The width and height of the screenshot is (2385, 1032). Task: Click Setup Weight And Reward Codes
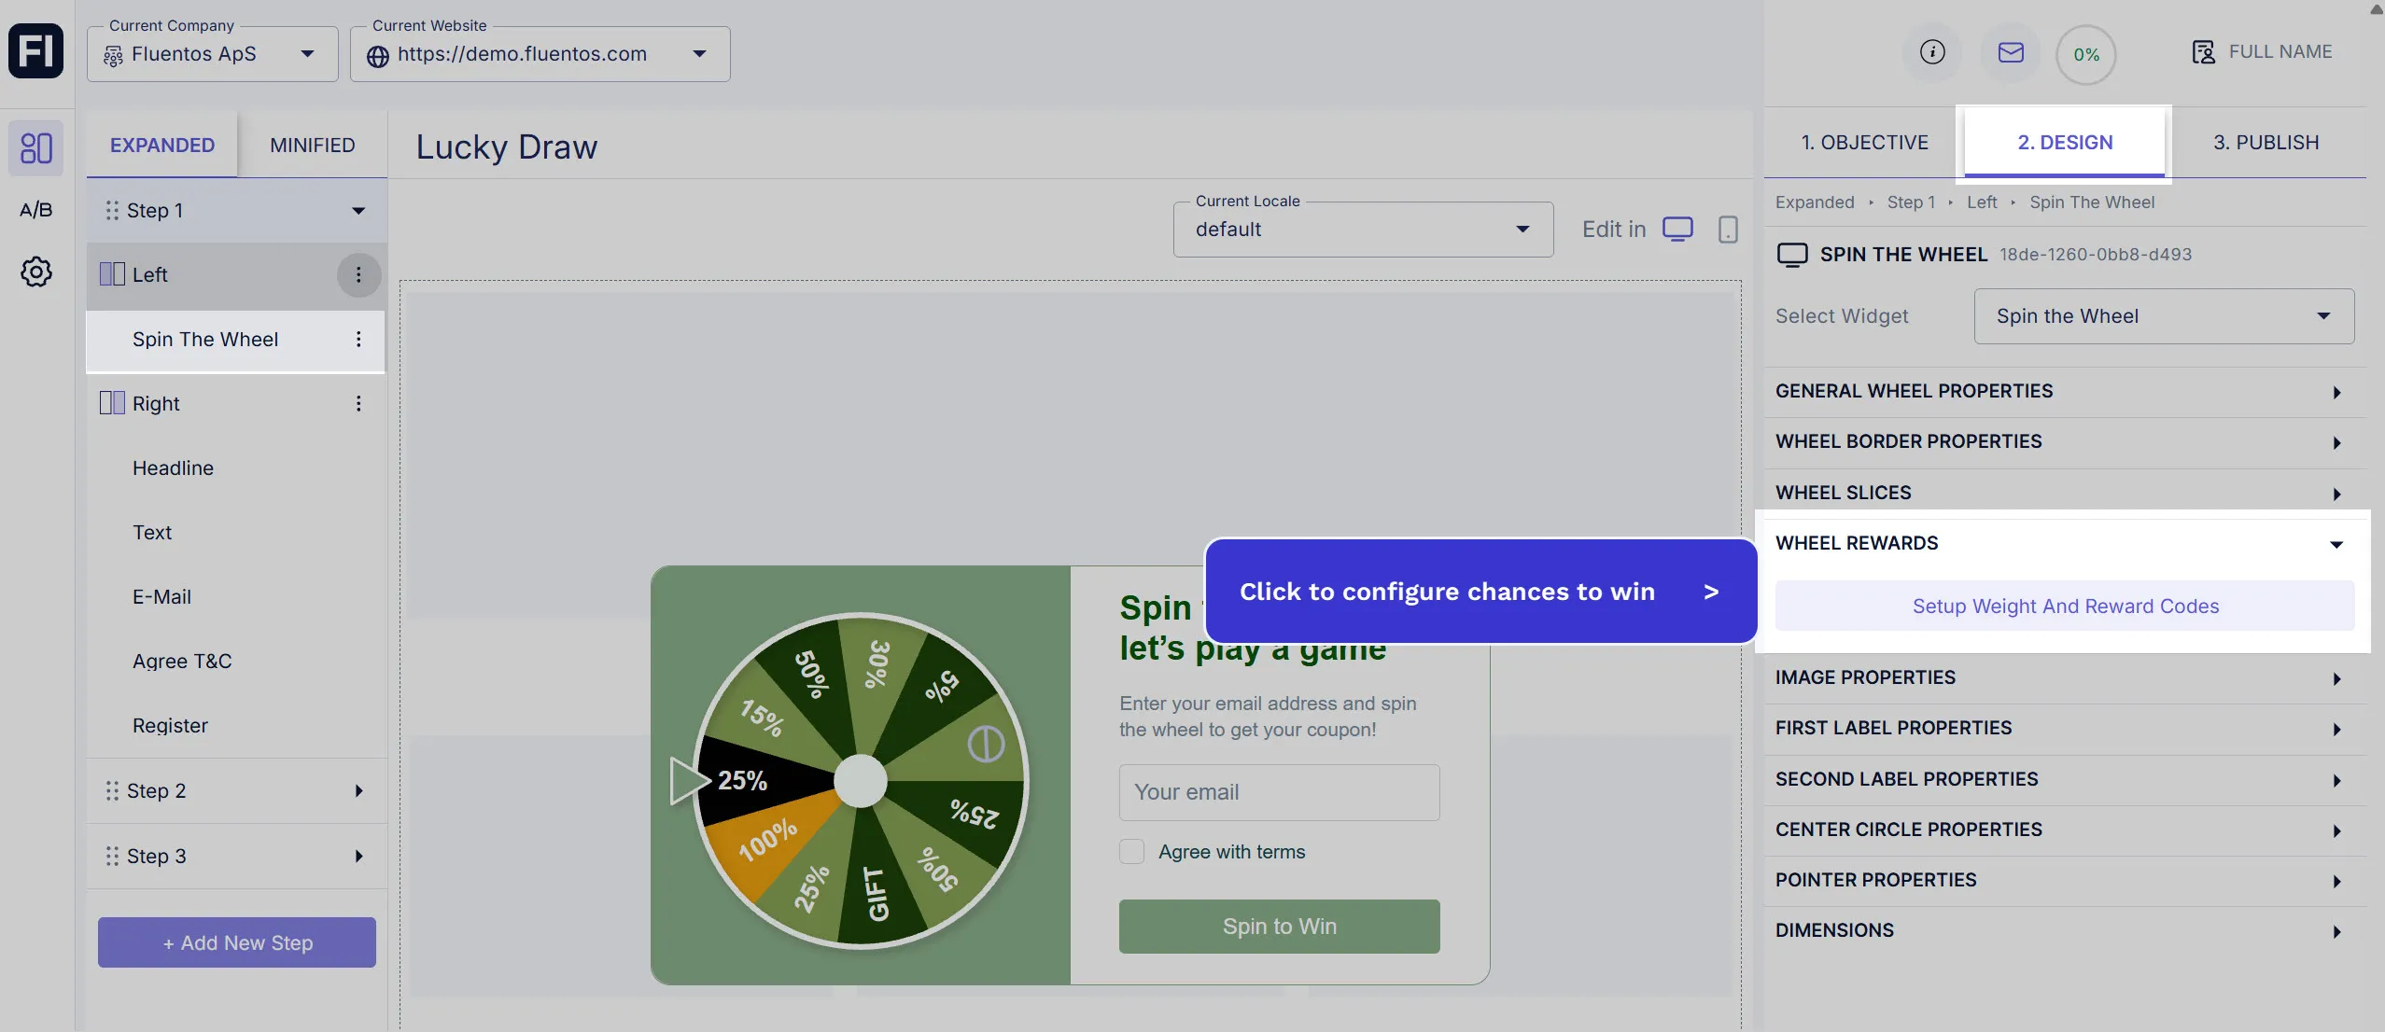point(2065,607)
